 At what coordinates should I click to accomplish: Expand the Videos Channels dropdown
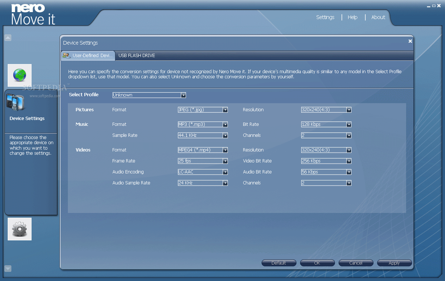pyautogui.click(x=326, y=183)
